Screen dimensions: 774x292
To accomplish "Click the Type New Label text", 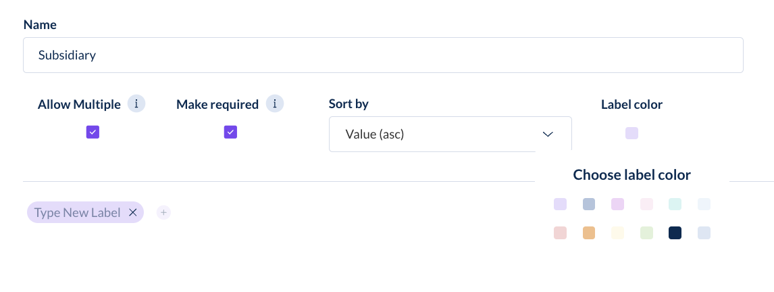I will [78, 212].
